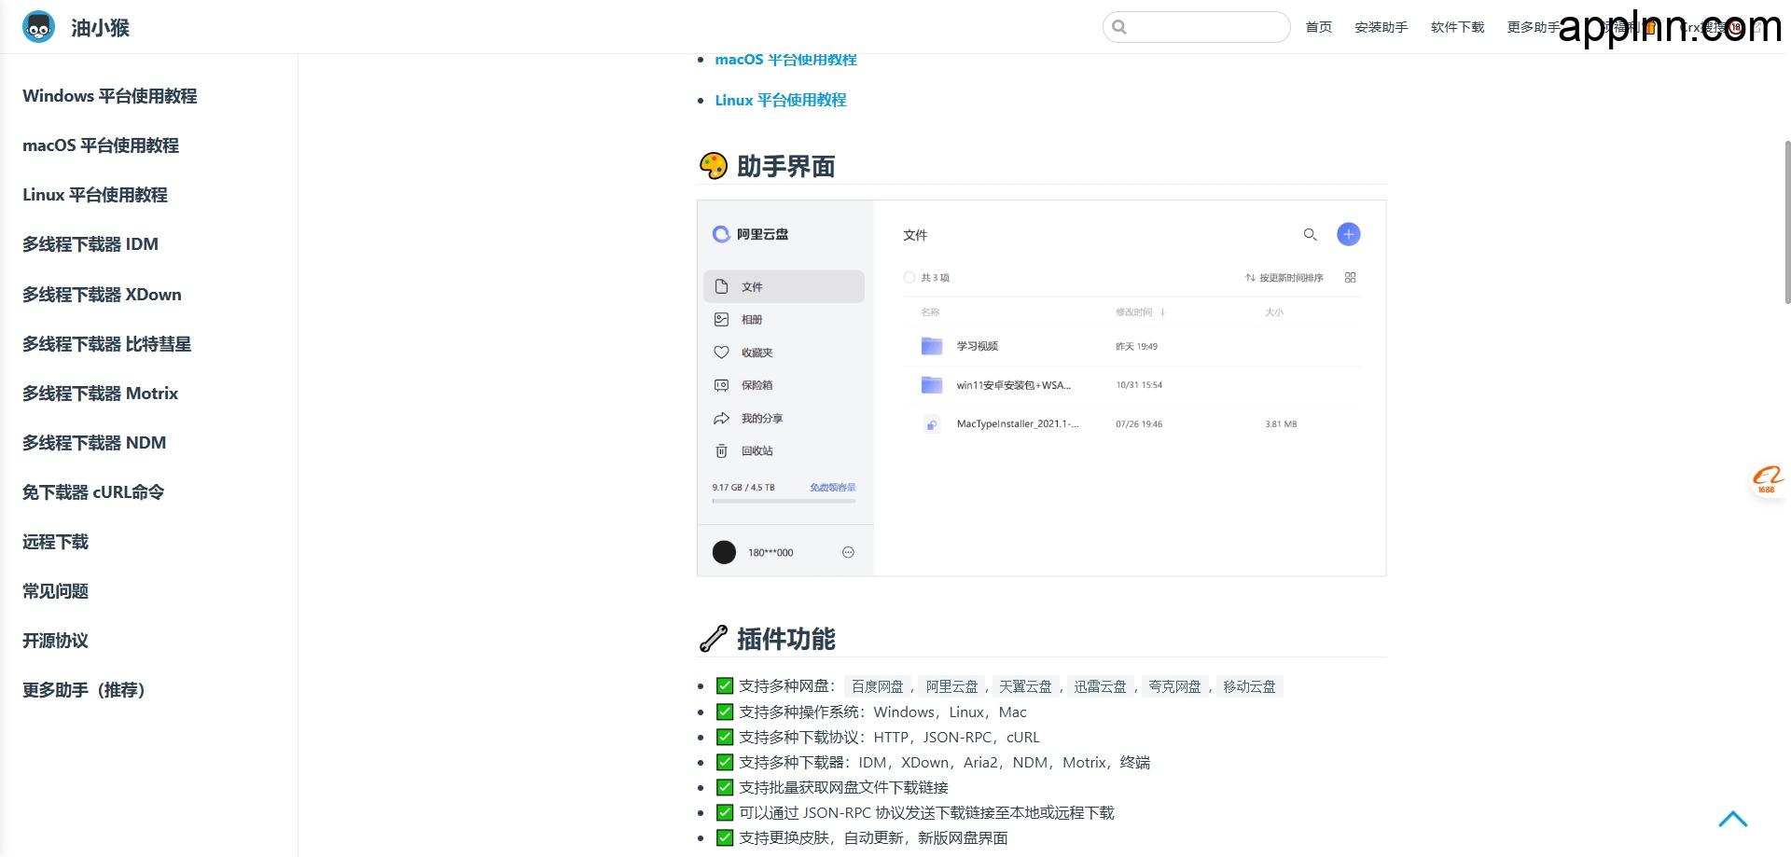
Task: Click the 油小猴 site title text
Action: 100,28
